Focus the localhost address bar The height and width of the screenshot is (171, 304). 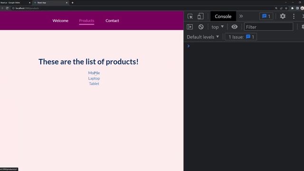click(x=142, y=8)
